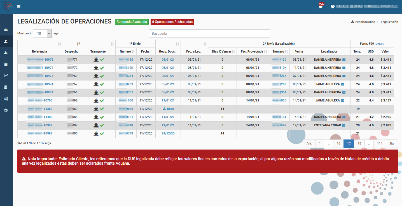The image size is (402, 206).
Task: Open messages icon with 276 badge
Action: pyautogui.click(x=321, y=6)
